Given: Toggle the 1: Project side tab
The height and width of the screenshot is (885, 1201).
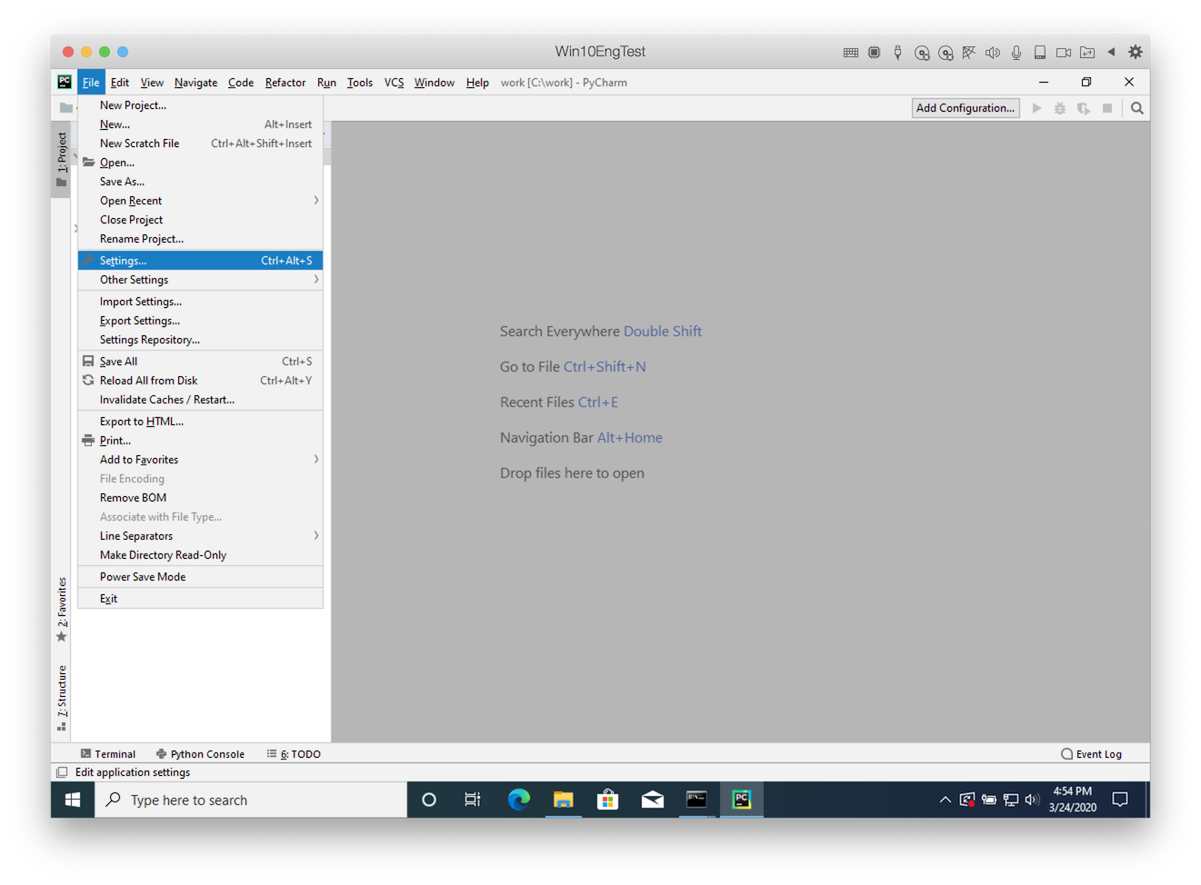Looking at the screenshot, I should coord(61,159).
